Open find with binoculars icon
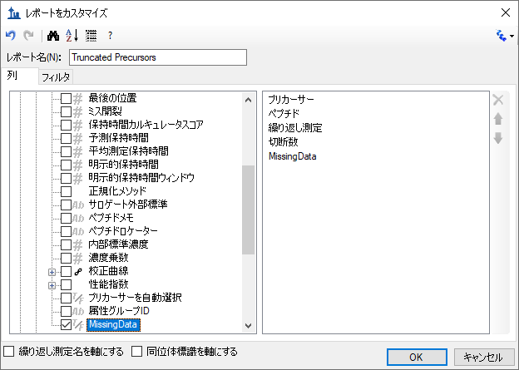Image resolution: width=519 pixels, height=370 pixels. pos(53,35)
